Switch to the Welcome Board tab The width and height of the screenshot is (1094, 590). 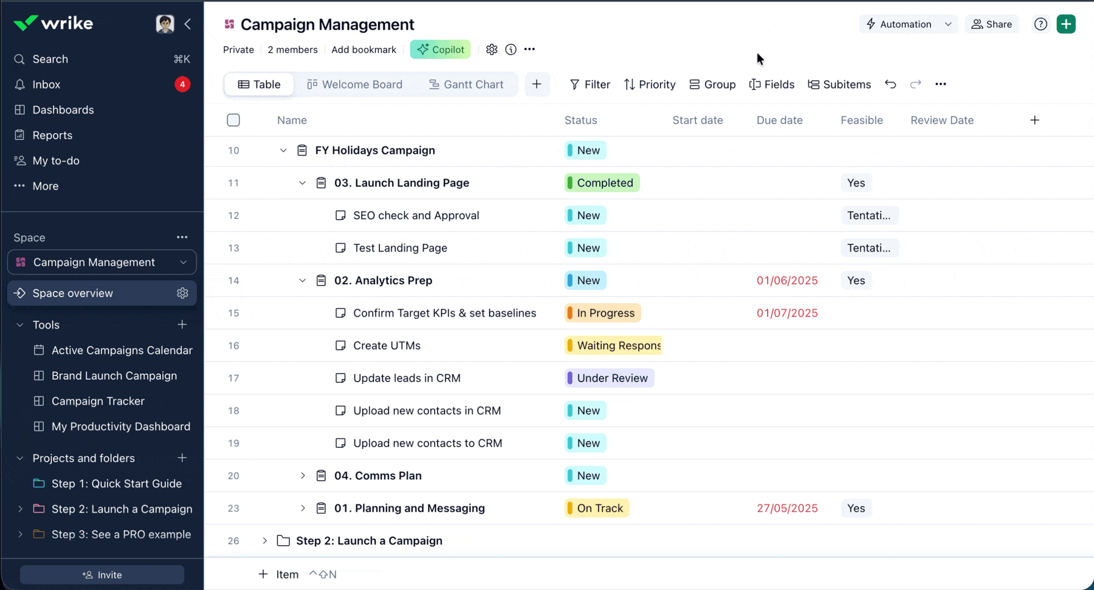(x=355, y=84)
